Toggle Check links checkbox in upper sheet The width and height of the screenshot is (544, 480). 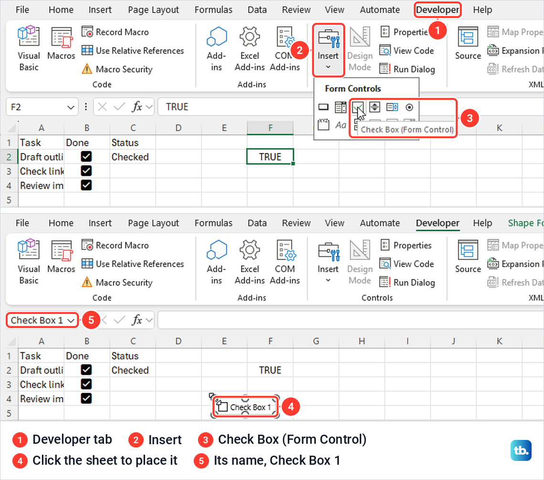(x=86, y=171)
